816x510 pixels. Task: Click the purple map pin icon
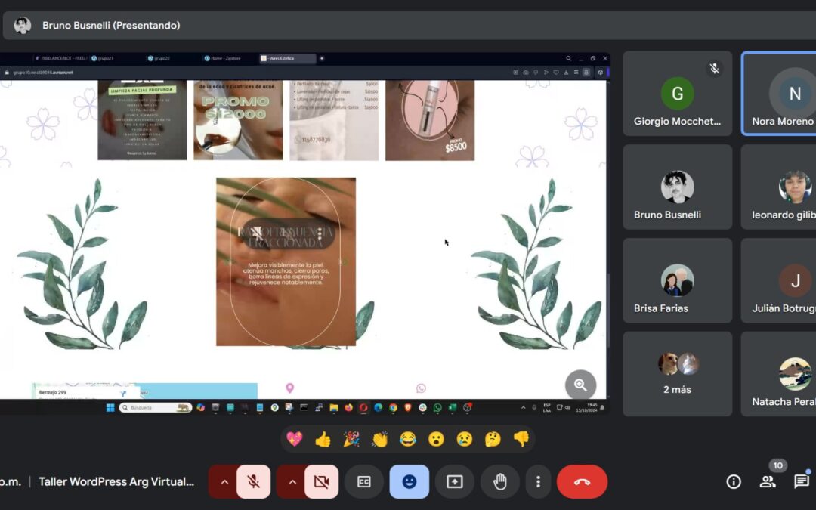[290, 388]
